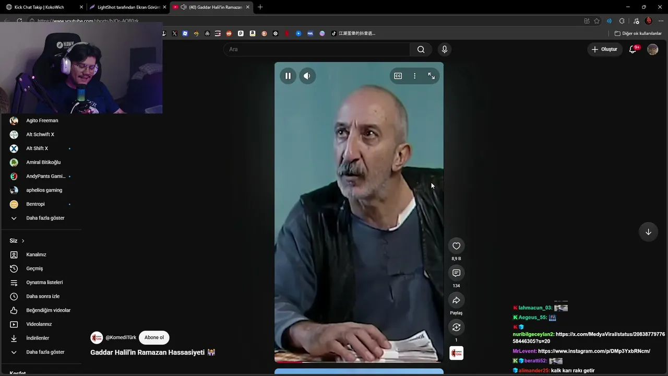Select the Gaddar Halil'in Ramazan tab
Image resolution: width=668 pixels, height=376 pixels.
coord(212,7)
